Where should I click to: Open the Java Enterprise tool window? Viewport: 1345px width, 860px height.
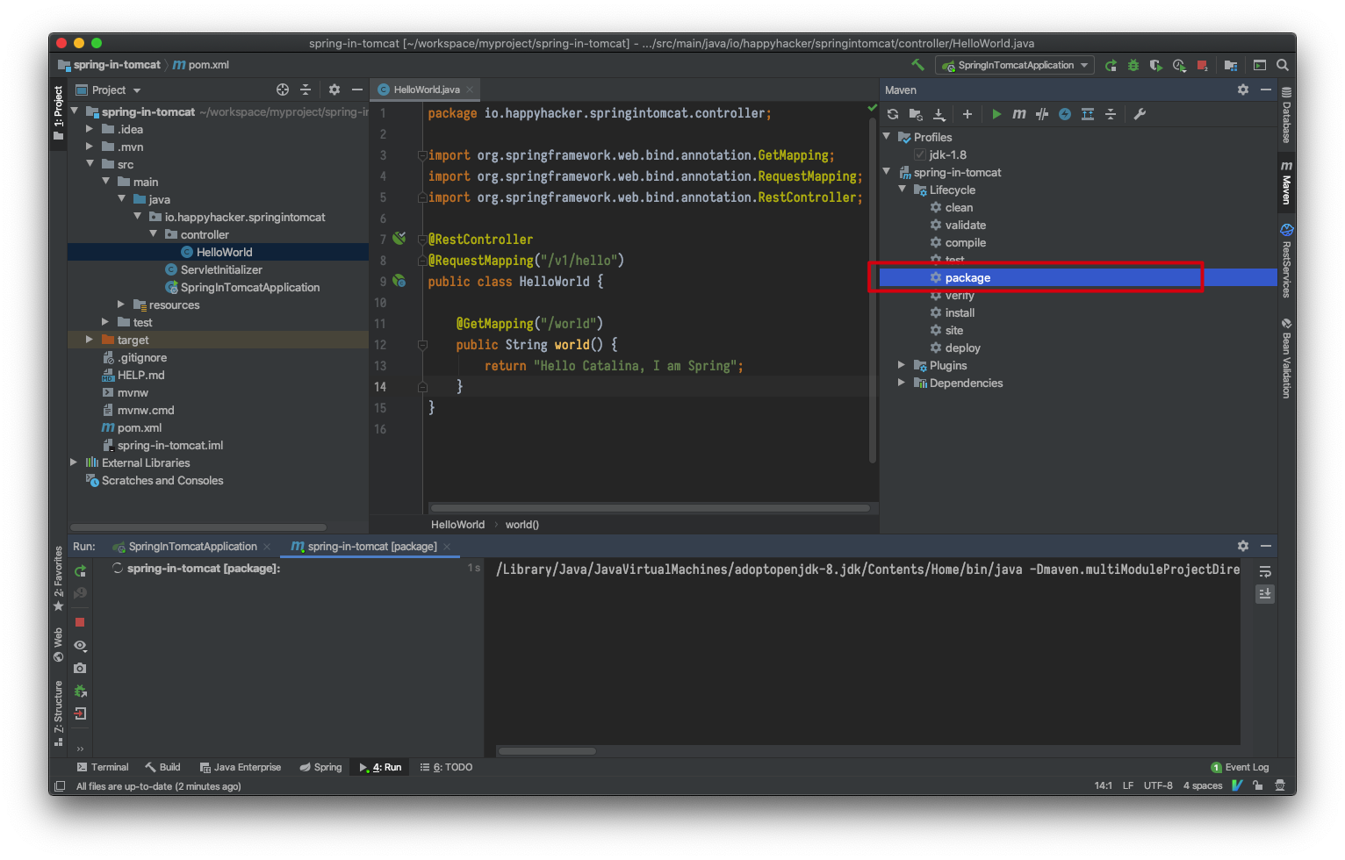(x=241, y=767)
